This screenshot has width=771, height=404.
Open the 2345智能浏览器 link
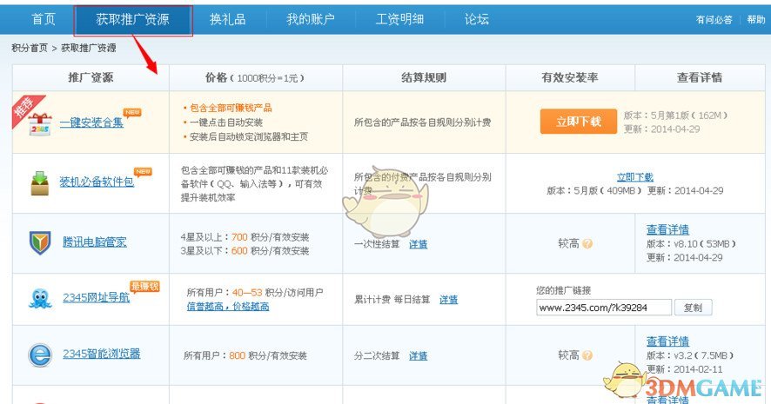(x=102, y=354)
